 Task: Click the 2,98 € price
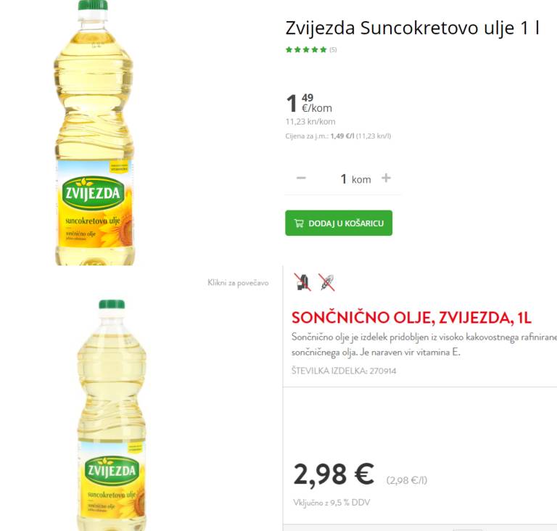(334, 474)
